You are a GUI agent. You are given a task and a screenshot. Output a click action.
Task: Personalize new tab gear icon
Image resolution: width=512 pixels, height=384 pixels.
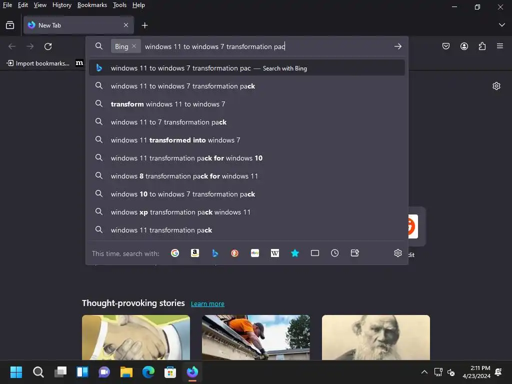pyautogui.click(x=496, y=86)
